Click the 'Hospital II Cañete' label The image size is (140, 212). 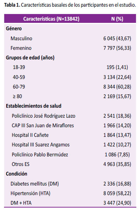[x=30, y=135]
